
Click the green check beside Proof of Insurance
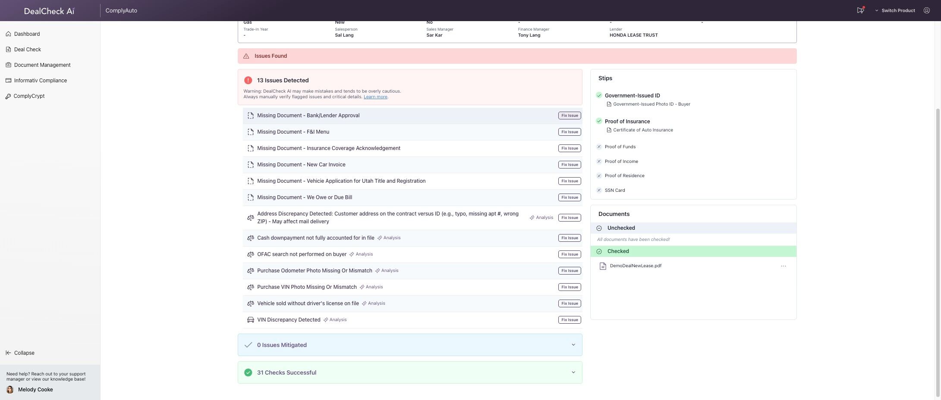click(599, 121)
